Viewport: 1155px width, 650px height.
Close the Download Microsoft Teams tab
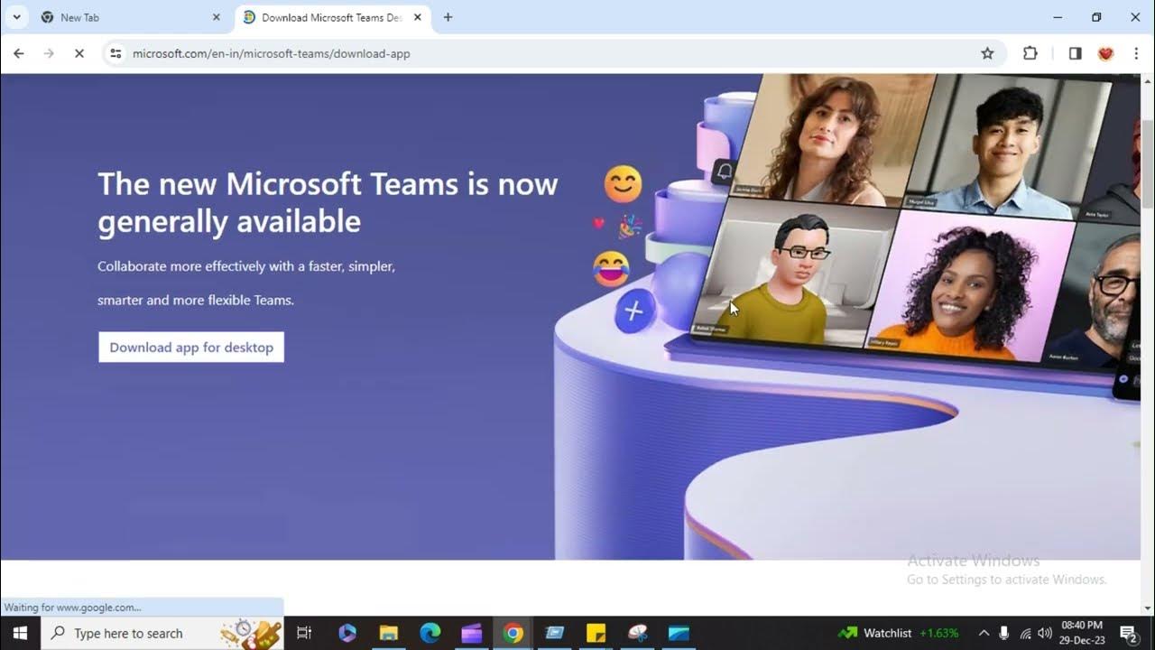418,17
